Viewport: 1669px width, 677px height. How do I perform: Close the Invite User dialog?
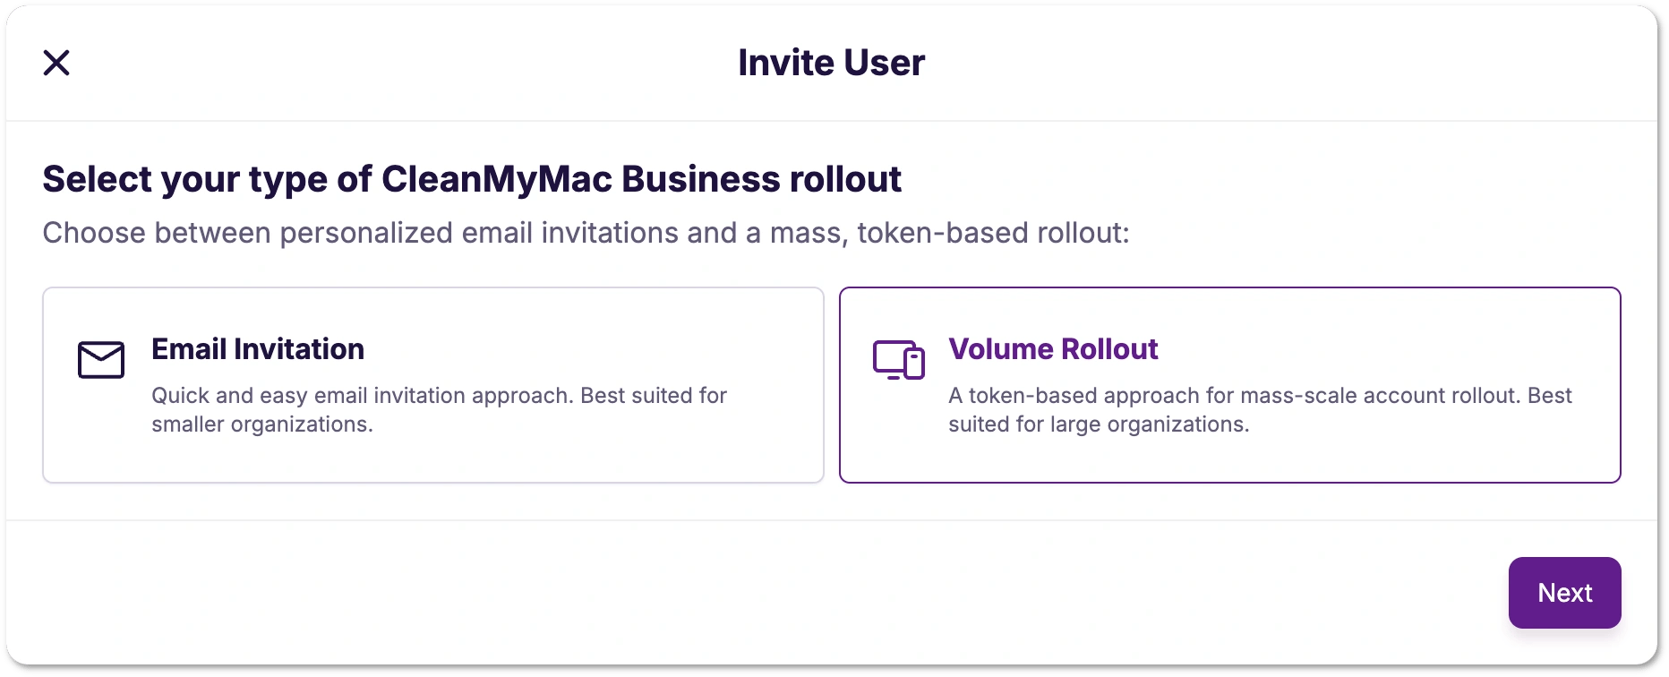56,63
